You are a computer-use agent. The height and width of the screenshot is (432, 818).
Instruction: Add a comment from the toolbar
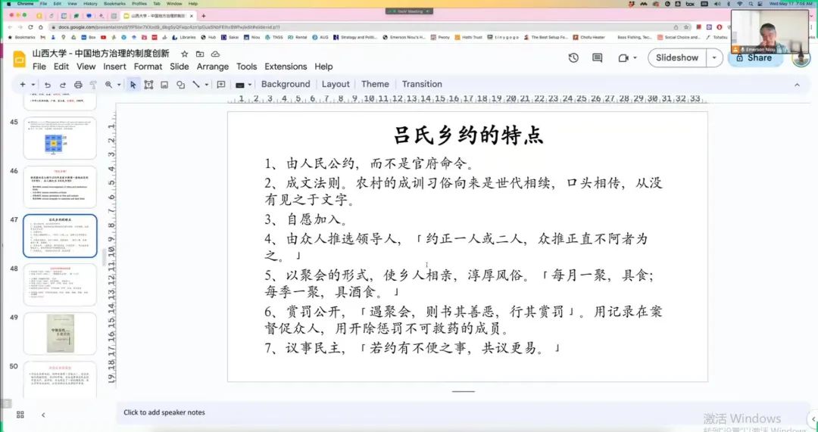coord(221,85)
